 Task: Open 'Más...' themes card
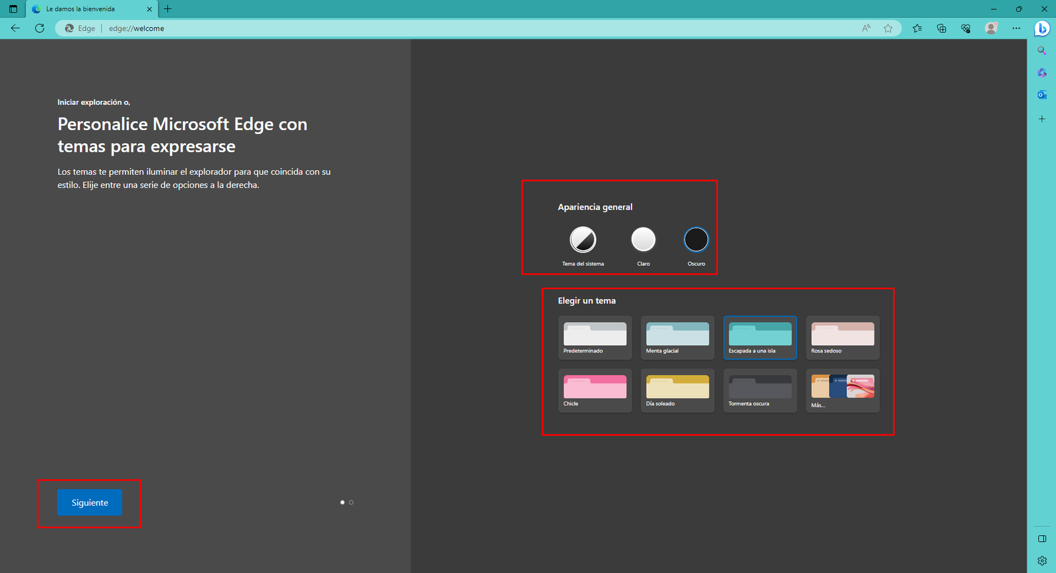[x=842, y=391]
